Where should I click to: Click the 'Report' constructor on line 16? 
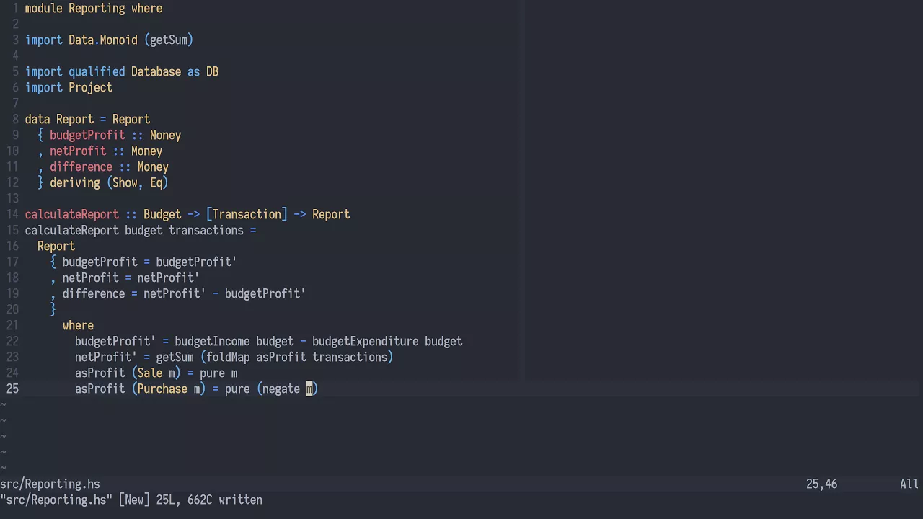coord(56,247)
